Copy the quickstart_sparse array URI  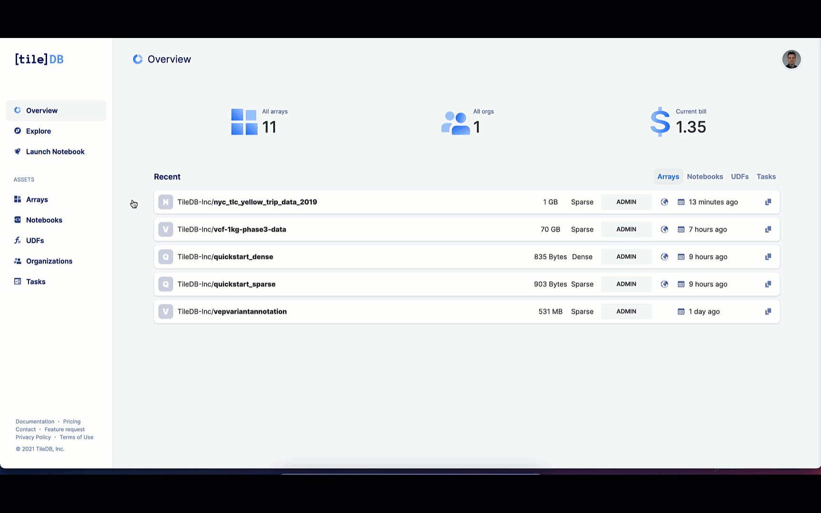point(768,284)
